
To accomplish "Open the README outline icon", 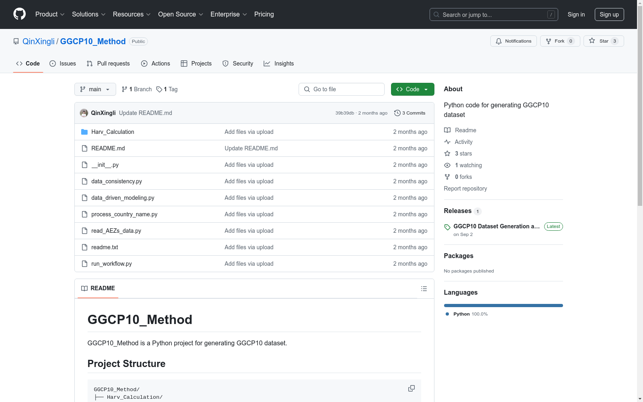I will (x=424, y=289).
